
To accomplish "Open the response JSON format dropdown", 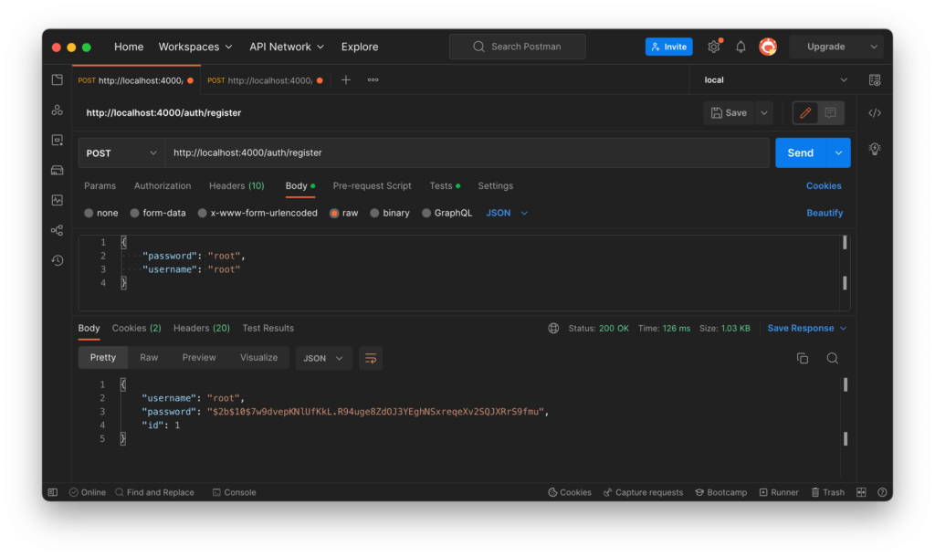I will click(x=324, y=359).
